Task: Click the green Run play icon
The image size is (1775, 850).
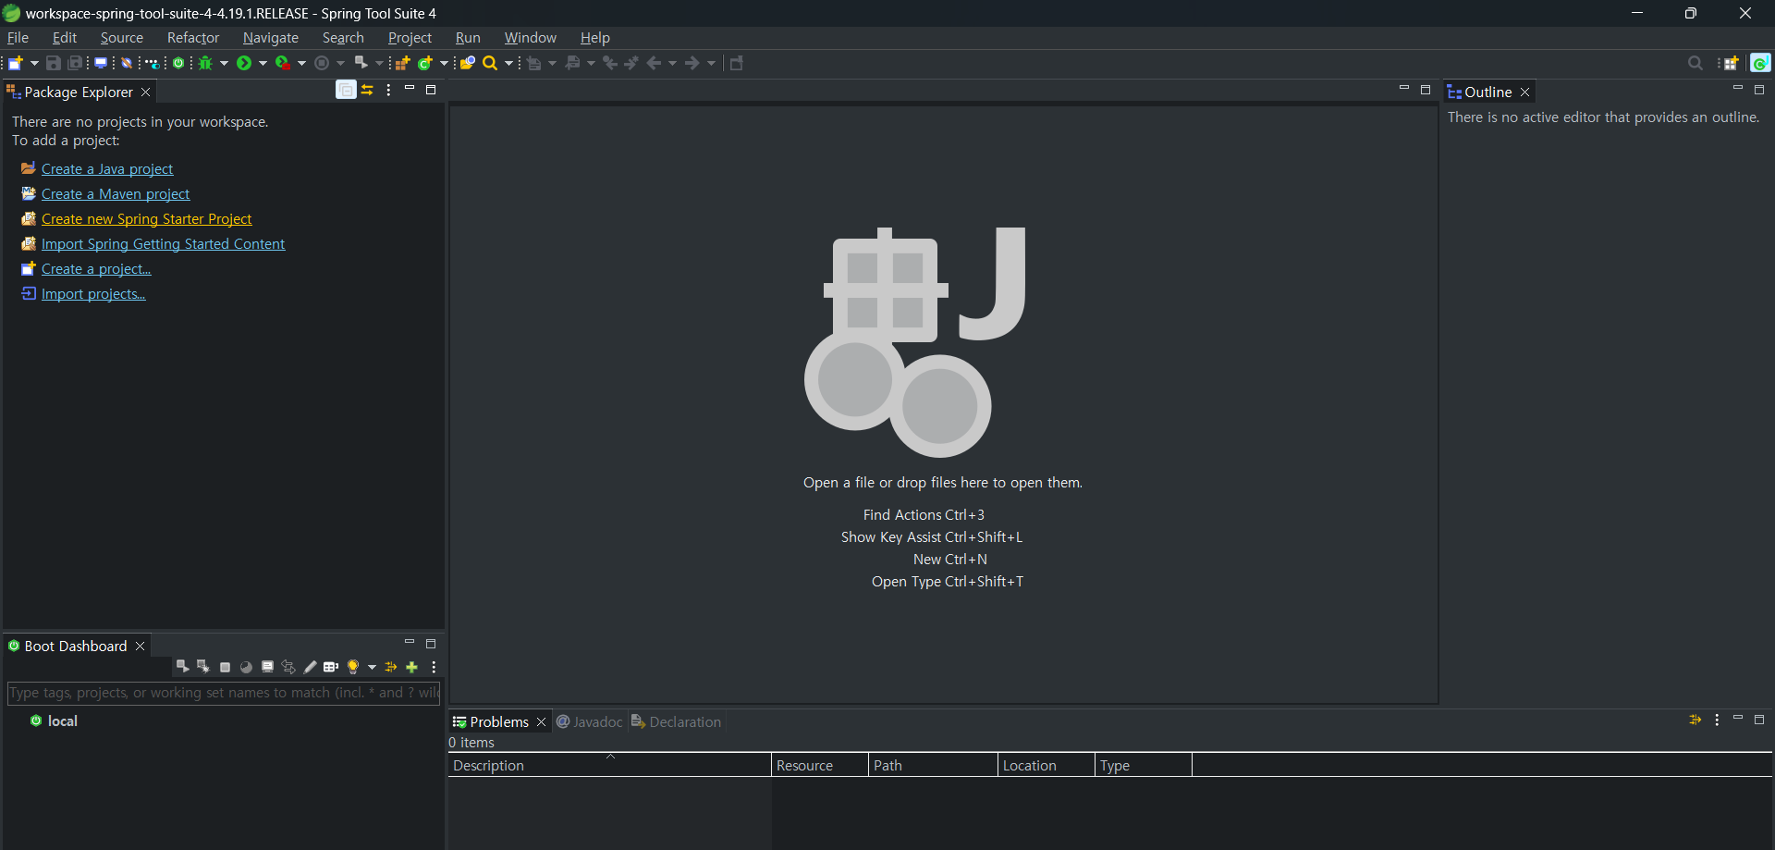Action: [244, 63]
